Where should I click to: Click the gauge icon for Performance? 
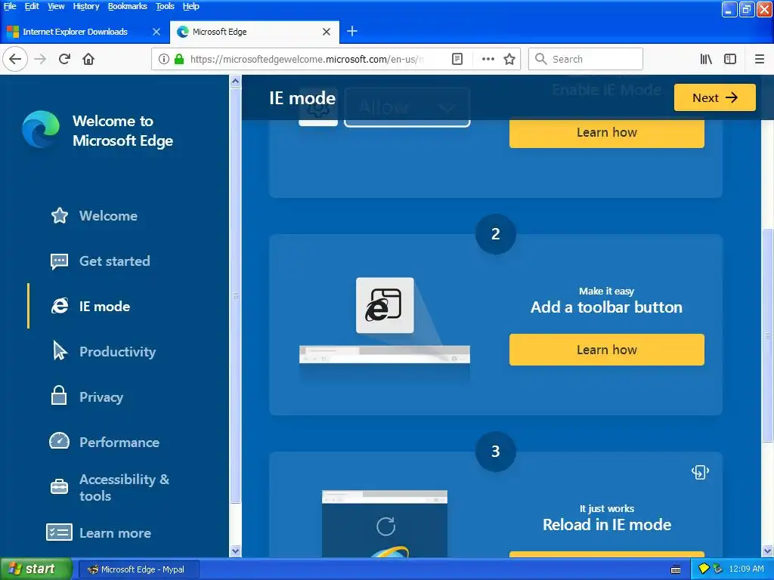pyautogui.click(x=59, y=441)
